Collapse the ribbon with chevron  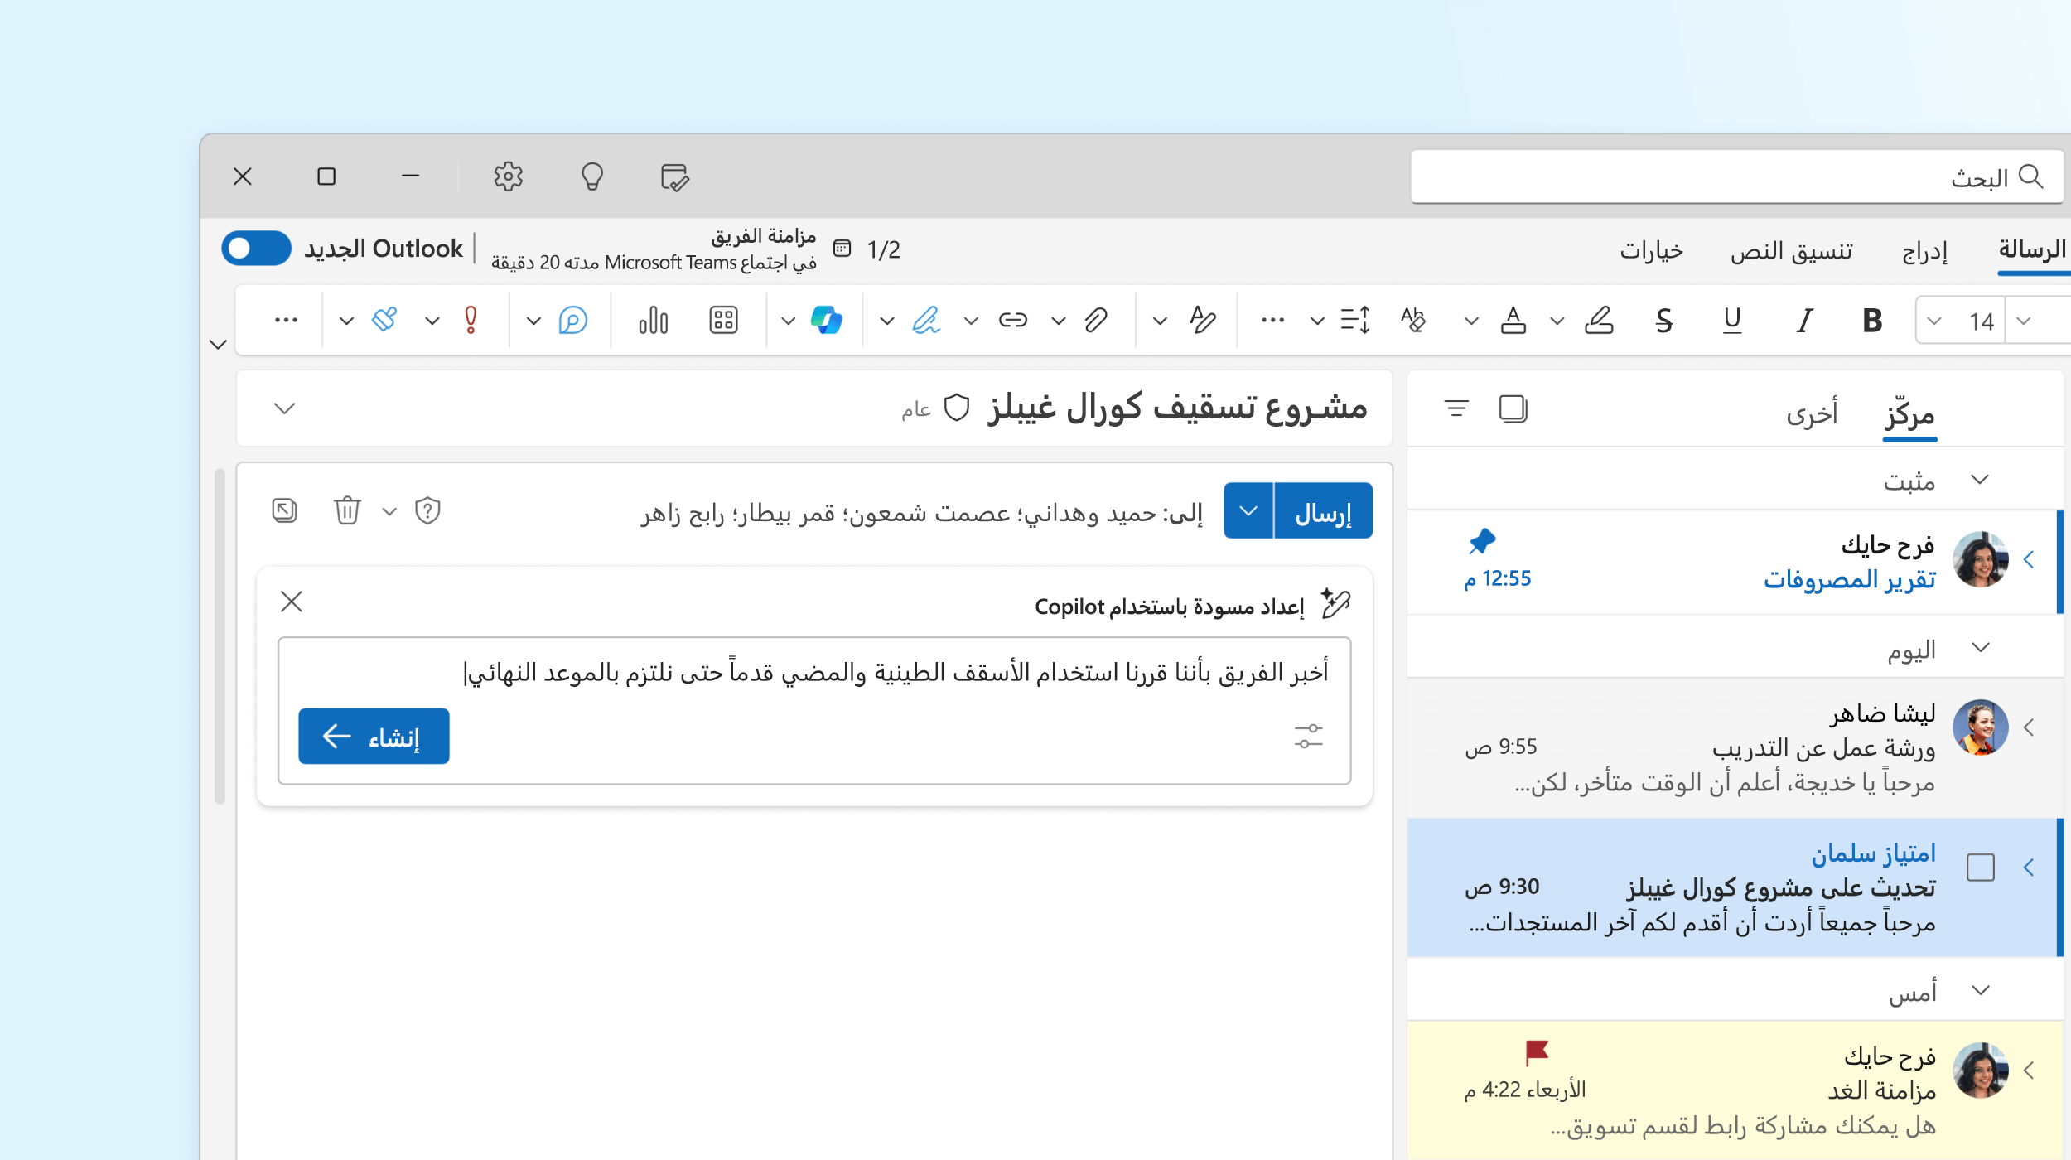(x=218, y=345)
